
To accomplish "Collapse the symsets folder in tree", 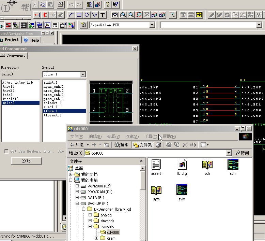I will [90, 227].
